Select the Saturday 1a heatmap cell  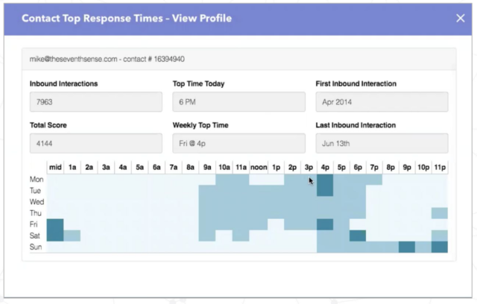[72, 235]
